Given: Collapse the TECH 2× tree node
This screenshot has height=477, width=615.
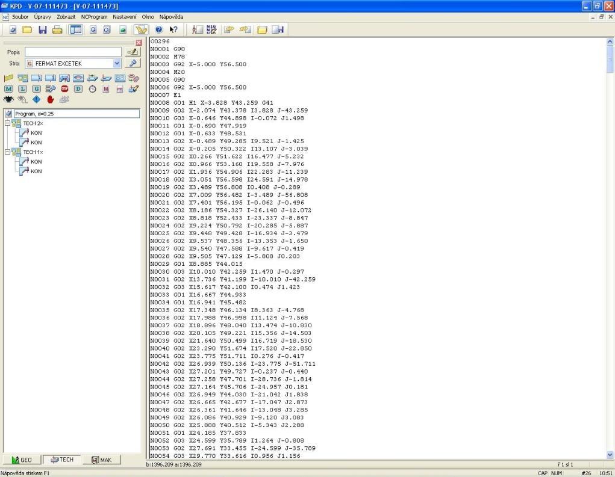Looking at the screenshot, I should coord(7,123).
